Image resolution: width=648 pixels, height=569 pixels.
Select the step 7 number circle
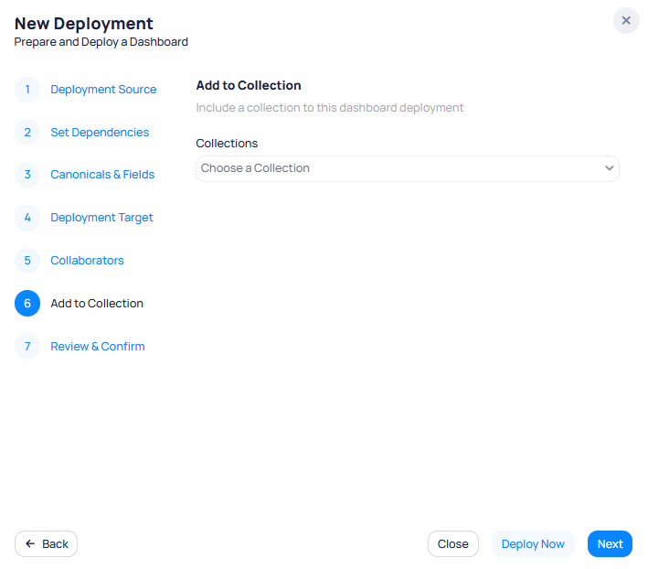coord(27,347)
